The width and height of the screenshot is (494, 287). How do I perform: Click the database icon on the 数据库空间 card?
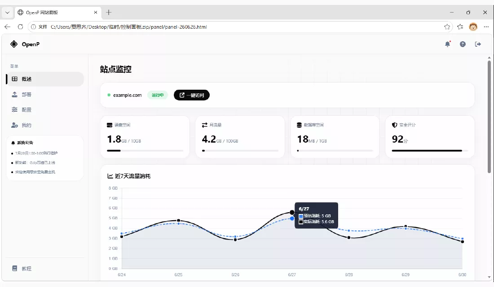coord(299,125)
